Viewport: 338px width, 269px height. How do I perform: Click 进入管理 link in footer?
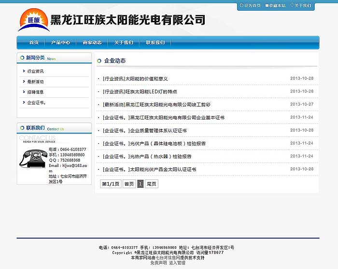[x=177, y=263]
